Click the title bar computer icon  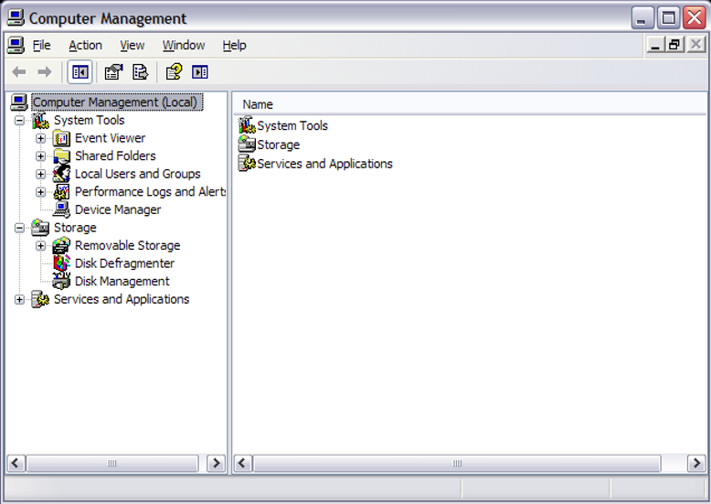click(16, 18)
